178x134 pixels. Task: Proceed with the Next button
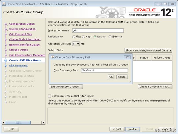(x=133, y=129)
